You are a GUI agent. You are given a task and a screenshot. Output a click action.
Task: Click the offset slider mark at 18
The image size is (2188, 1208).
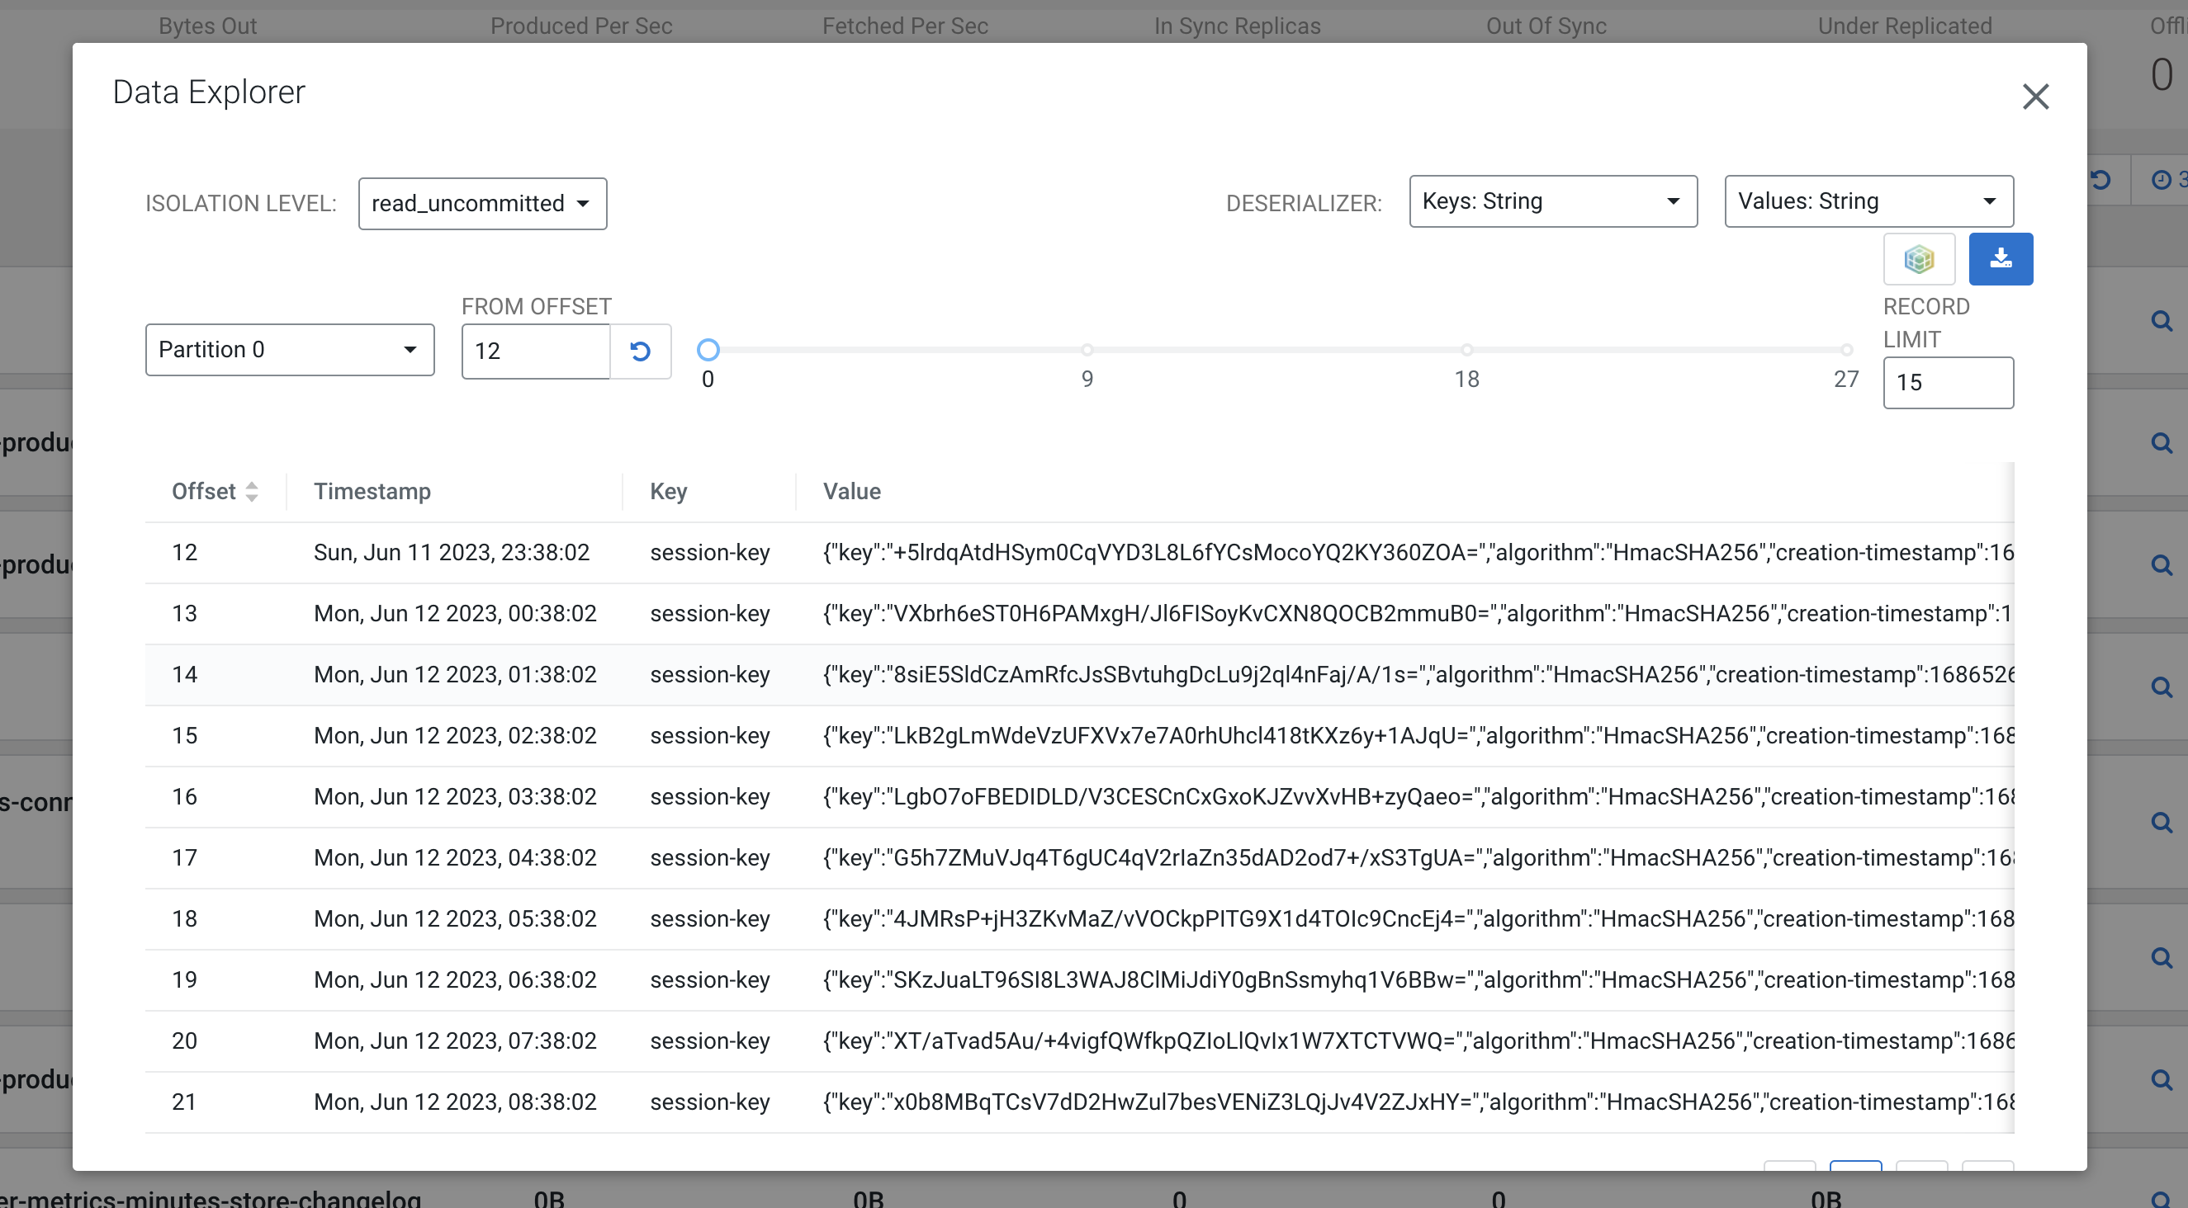point(1467,350)
